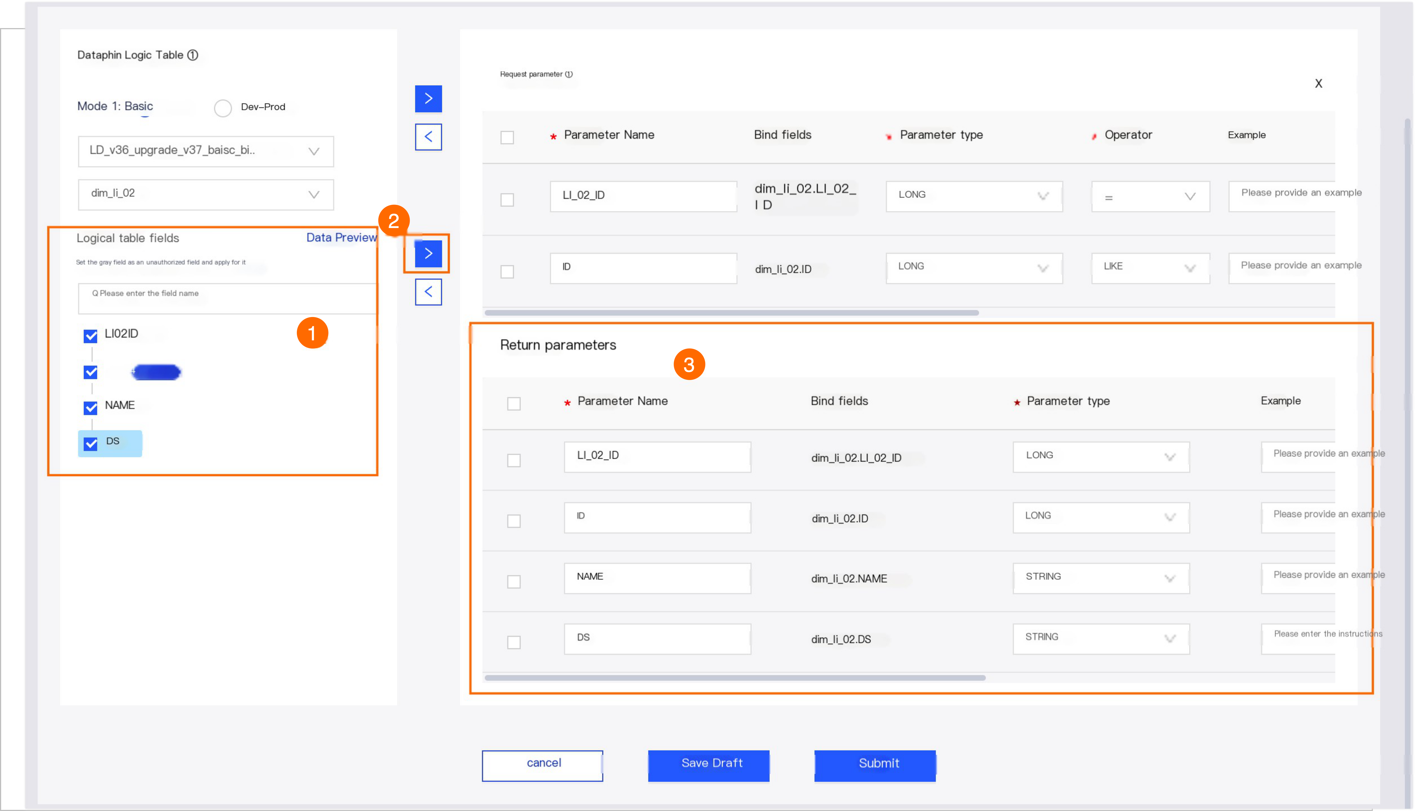1415x811 pixels.
Task: Click info icon beside Request parameter
Action: (x=568, y=74)
